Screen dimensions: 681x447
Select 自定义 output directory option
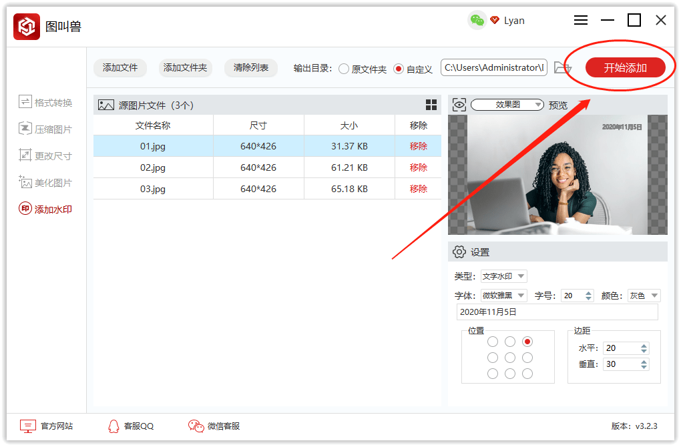tap(399, 69)
